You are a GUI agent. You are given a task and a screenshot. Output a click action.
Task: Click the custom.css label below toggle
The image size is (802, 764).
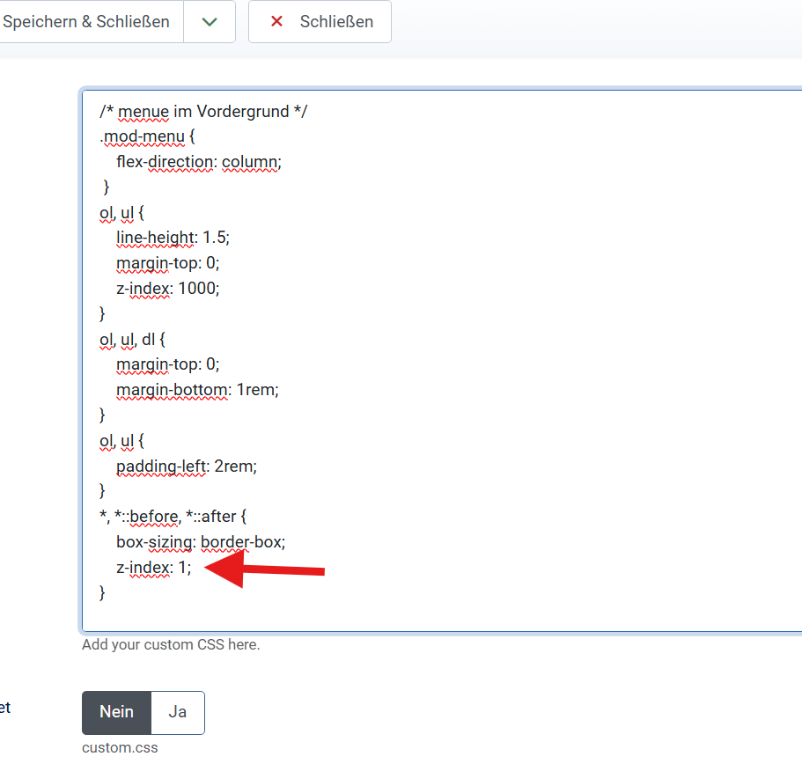[x=120, y=748]
